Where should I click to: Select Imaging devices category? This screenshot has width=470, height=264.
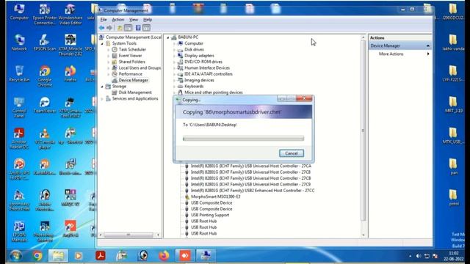(199, 80)
